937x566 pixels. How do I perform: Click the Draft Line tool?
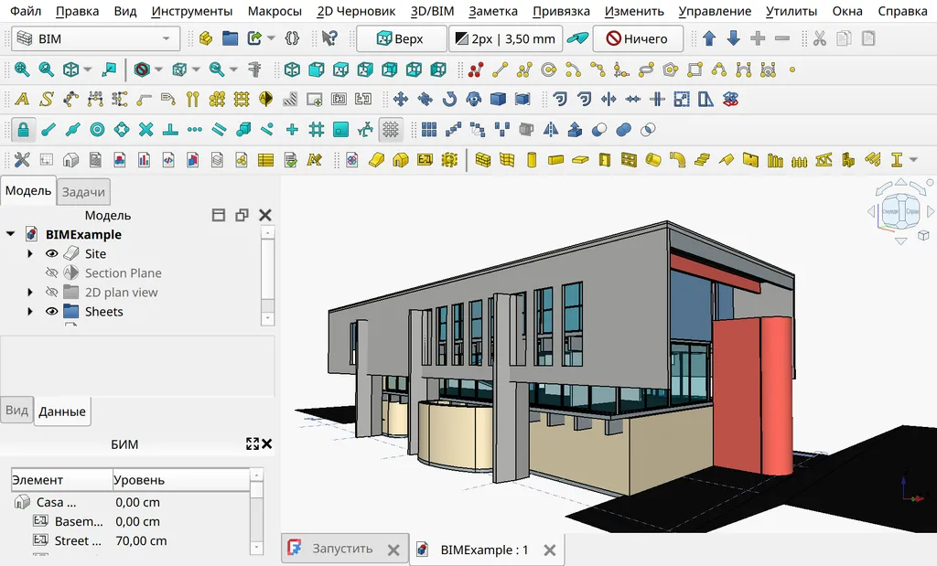pyautogui.click(x=500, y=69)
